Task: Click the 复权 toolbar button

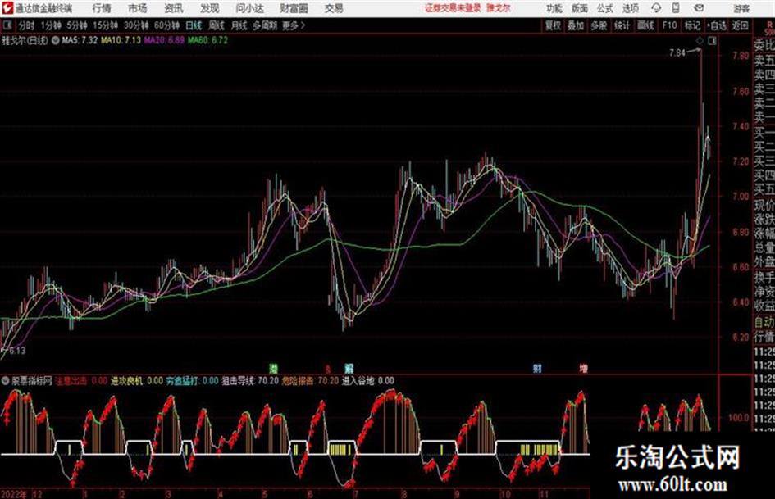Action: pyautogui.click(x=553, y=25)
